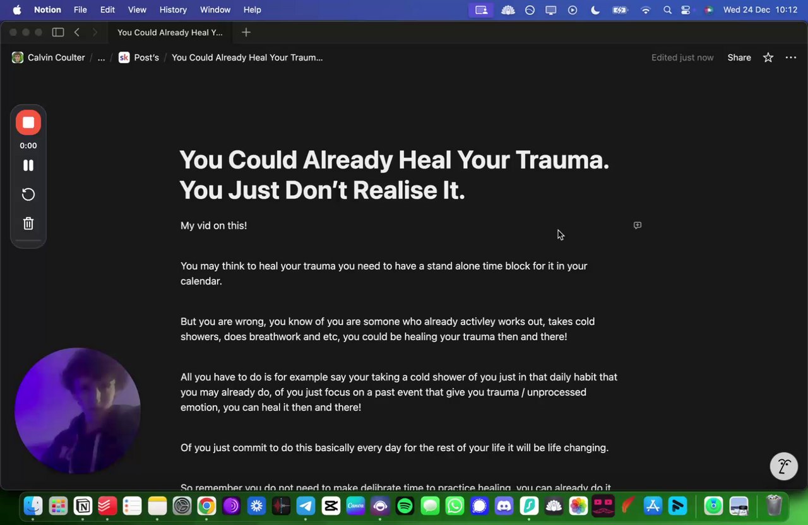Go forward in Notion navigation
The height and width of the screenshot is (525, 808).
[x=95, y=32]
